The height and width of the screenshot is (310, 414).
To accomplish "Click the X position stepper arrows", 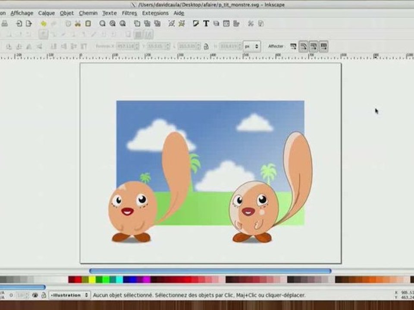I will [137, 46].
